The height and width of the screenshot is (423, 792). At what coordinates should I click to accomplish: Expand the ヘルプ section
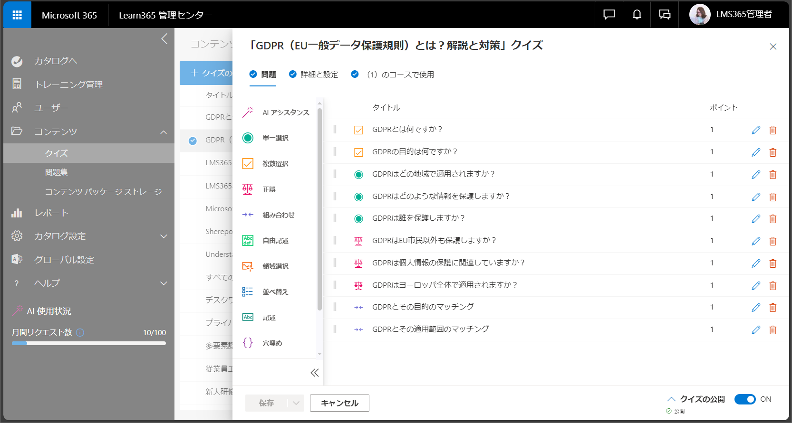tap(164, 283)
